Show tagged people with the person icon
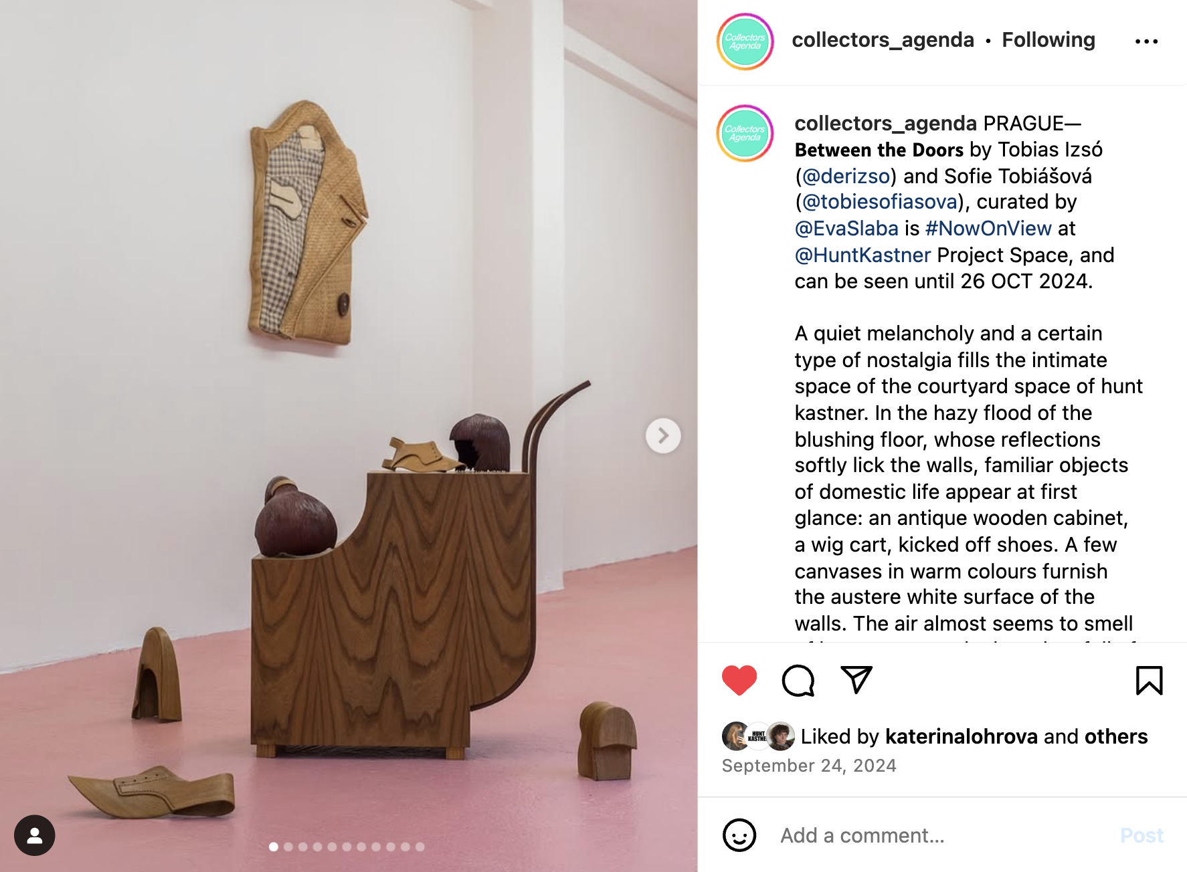The width and height of the screenshot is (1187, 872). coord(35,835)
